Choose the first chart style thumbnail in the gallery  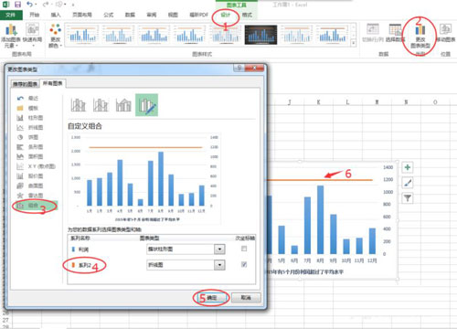click(82, 35)
